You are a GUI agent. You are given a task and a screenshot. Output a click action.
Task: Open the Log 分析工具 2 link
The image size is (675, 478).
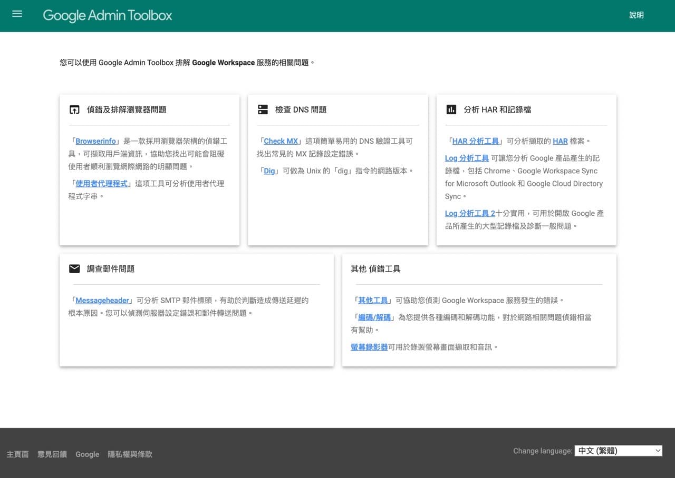coord(470,213)
